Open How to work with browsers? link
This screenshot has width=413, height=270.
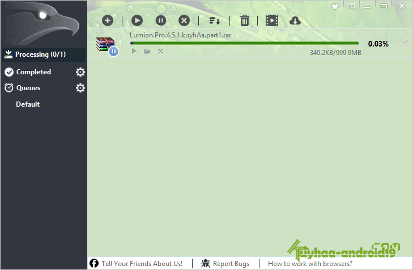(310, 264)
